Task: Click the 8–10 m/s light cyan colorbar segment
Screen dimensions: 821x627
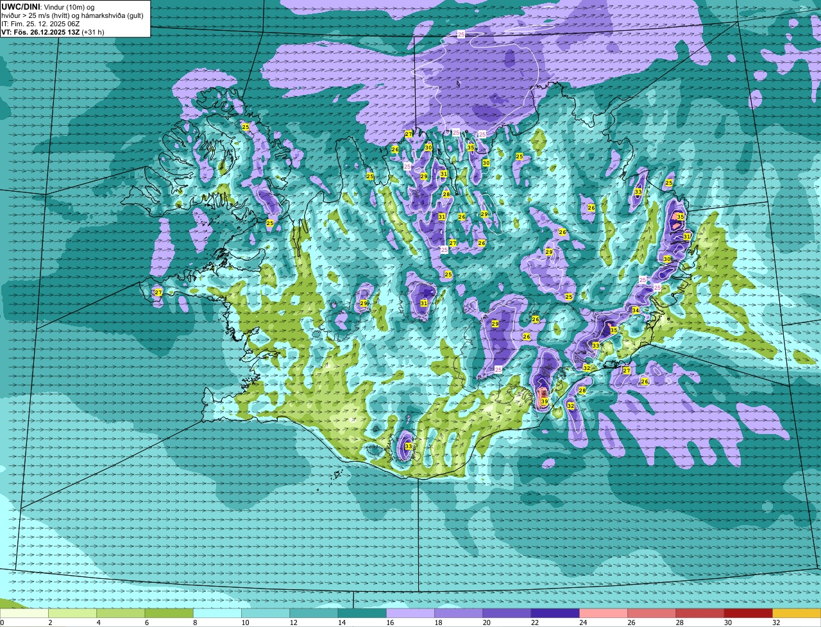Action: coord(217,613)
